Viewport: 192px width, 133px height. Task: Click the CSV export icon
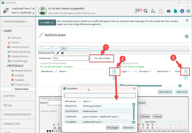coord(175,11)
